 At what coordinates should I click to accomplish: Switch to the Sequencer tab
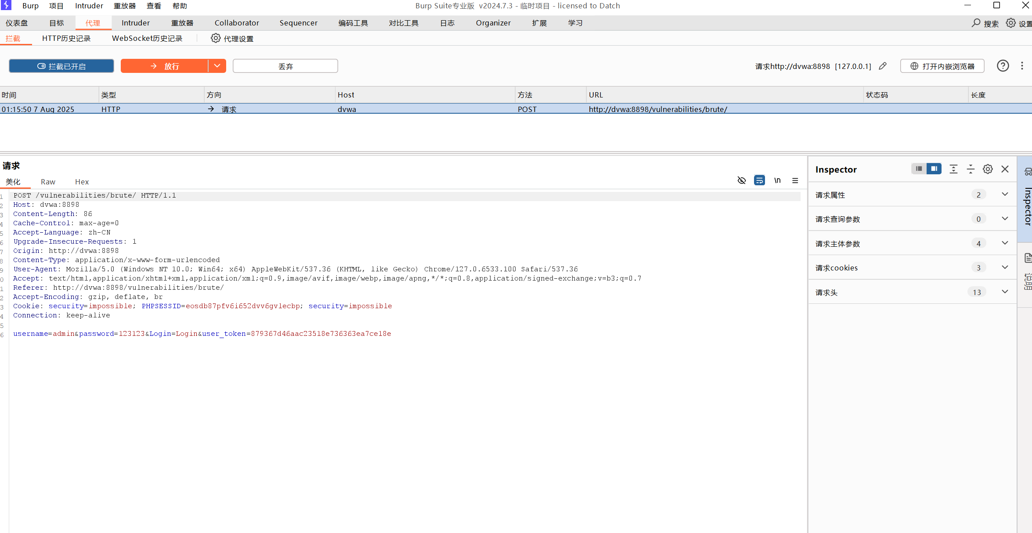[299, 23]
